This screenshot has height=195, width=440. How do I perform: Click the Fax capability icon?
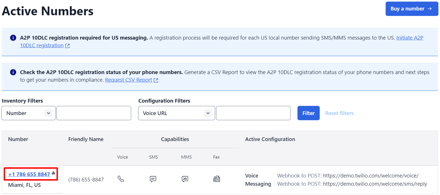pos(216,179)
